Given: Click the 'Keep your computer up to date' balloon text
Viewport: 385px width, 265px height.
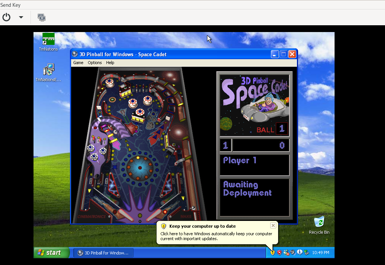Looking at the screenshot, I should pyautogui.click(x=202, y=226).
